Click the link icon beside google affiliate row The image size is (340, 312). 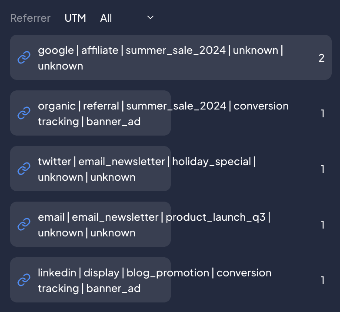point(23,58)
